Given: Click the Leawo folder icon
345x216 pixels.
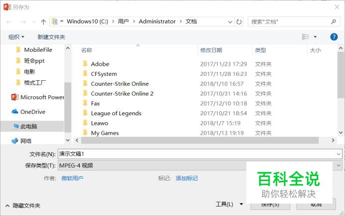Looking at the screenshot, I should point(85,123).
